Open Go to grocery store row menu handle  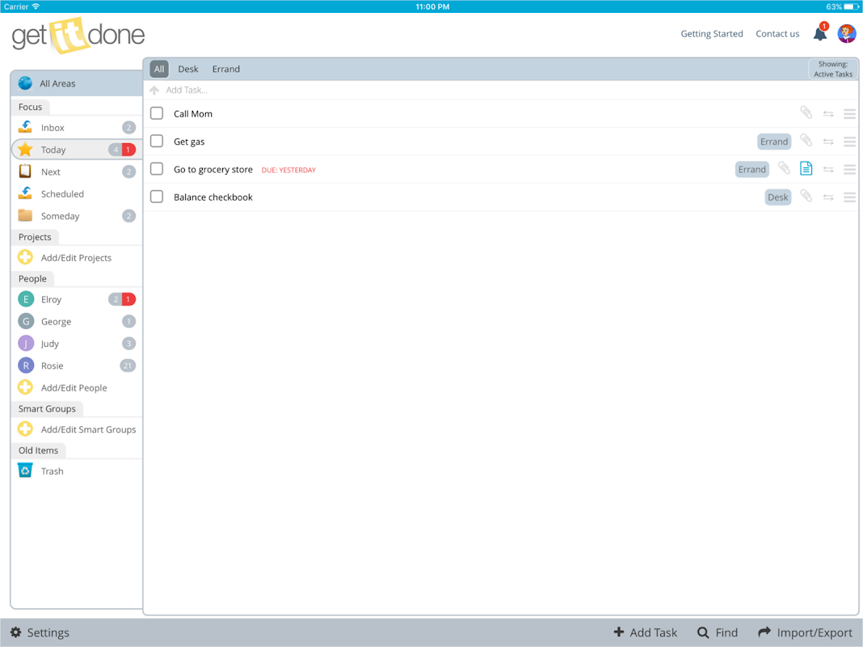point(850,170)
